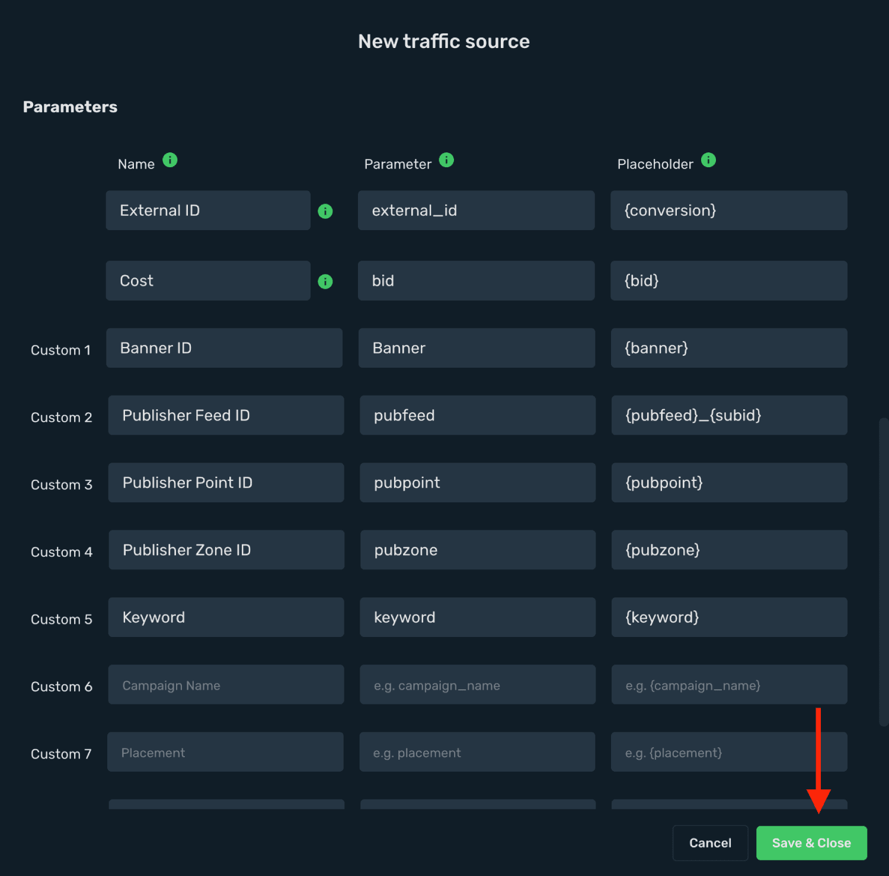Click info icon next to Parameter header
This screenshot has width=889, height=876.
[x=446, y=160]
